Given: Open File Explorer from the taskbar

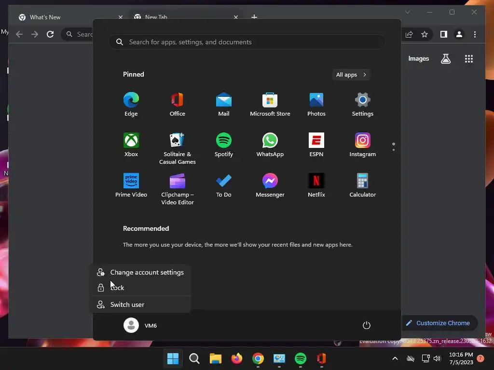Looking at the screenshot, I should pyautogui.click(x=216, y=358).
